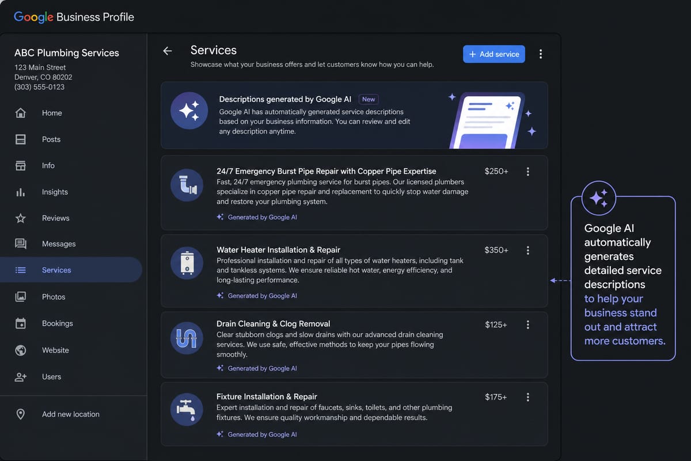Open the Photos image icon

tap(21, 297)
